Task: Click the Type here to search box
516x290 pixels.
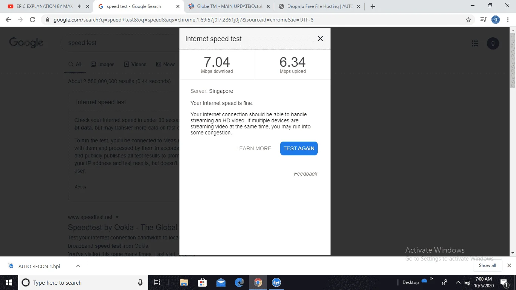Action: (x=82, y=282)
